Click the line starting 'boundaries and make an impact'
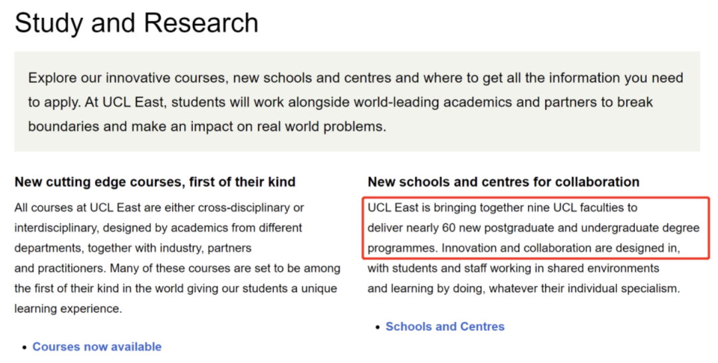The height and width of the screenshot is (363, 718). (207, 126)
